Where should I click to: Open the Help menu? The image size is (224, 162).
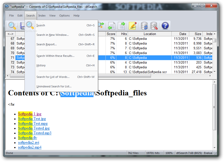tap(76, 16)
